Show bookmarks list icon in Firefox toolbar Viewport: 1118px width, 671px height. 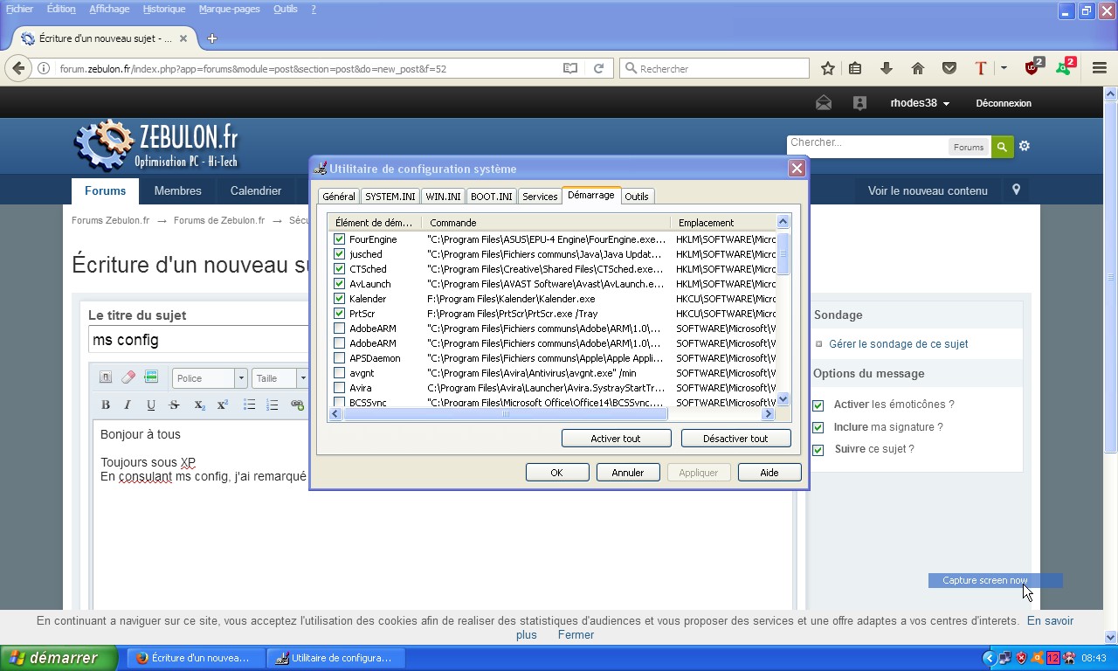point(855,68)
